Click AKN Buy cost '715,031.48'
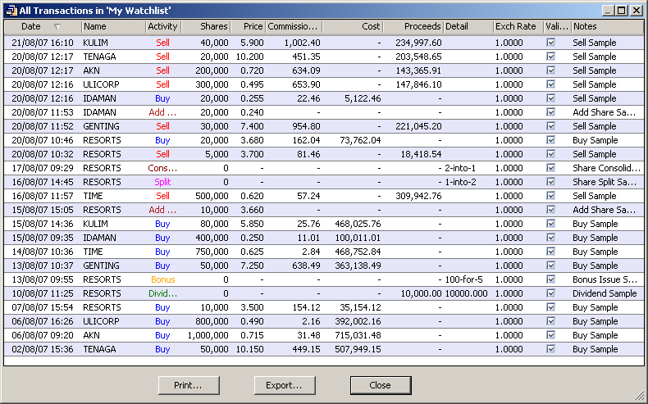Screen dimensions: 648x404 (358, 335)
